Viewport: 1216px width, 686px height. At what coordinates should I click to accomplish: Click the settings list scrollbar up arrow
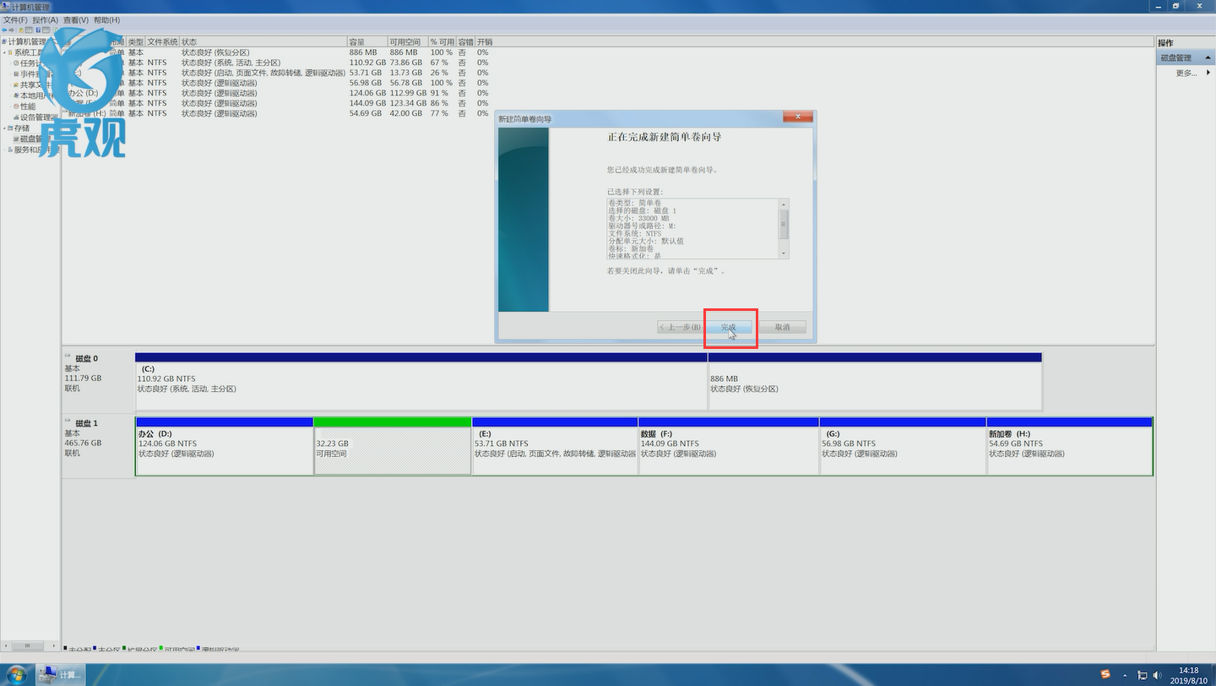[784, 204]
